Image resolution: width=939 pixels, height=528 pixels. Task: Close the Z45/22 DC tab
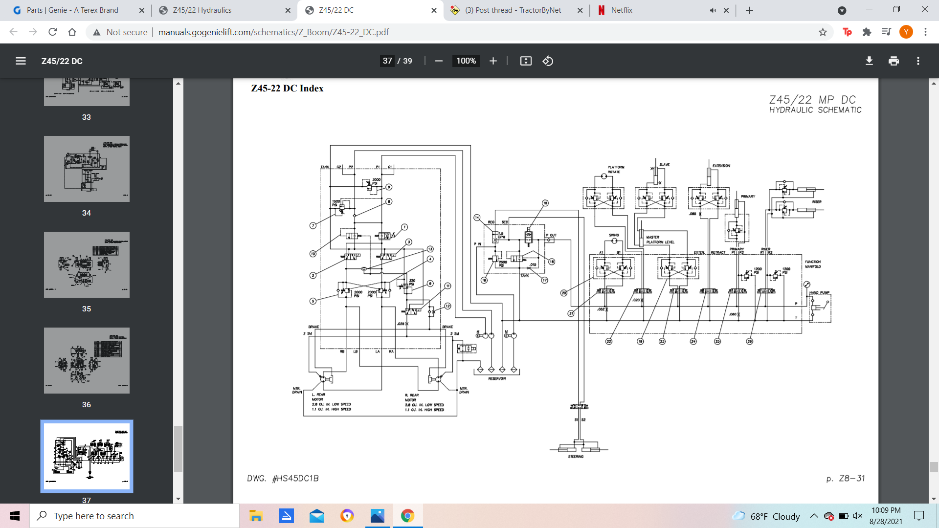tap(434, 10)
